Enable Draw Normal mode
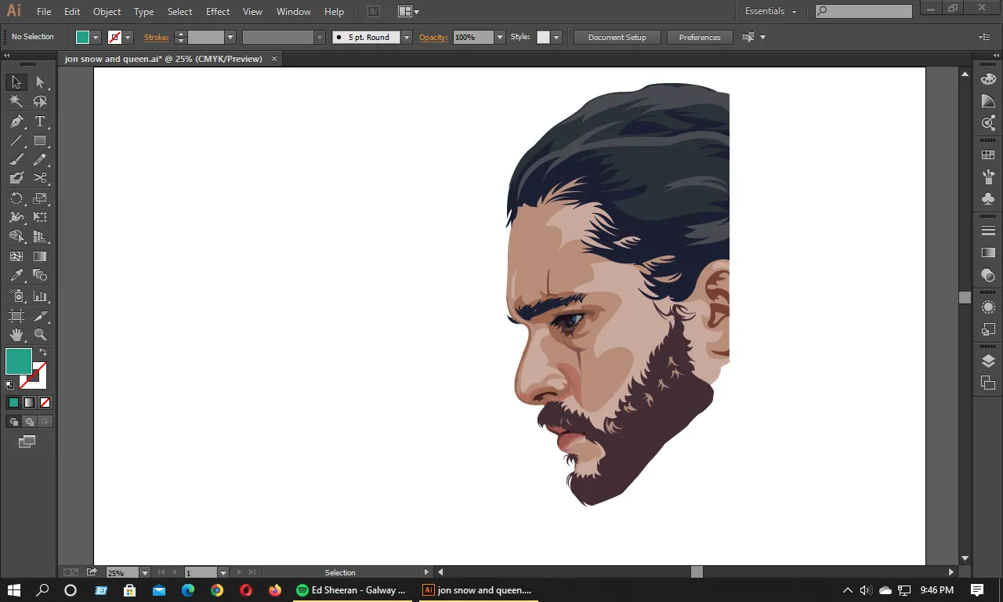Viewport: 1003px width, 602px height. (x=13, y=422)
